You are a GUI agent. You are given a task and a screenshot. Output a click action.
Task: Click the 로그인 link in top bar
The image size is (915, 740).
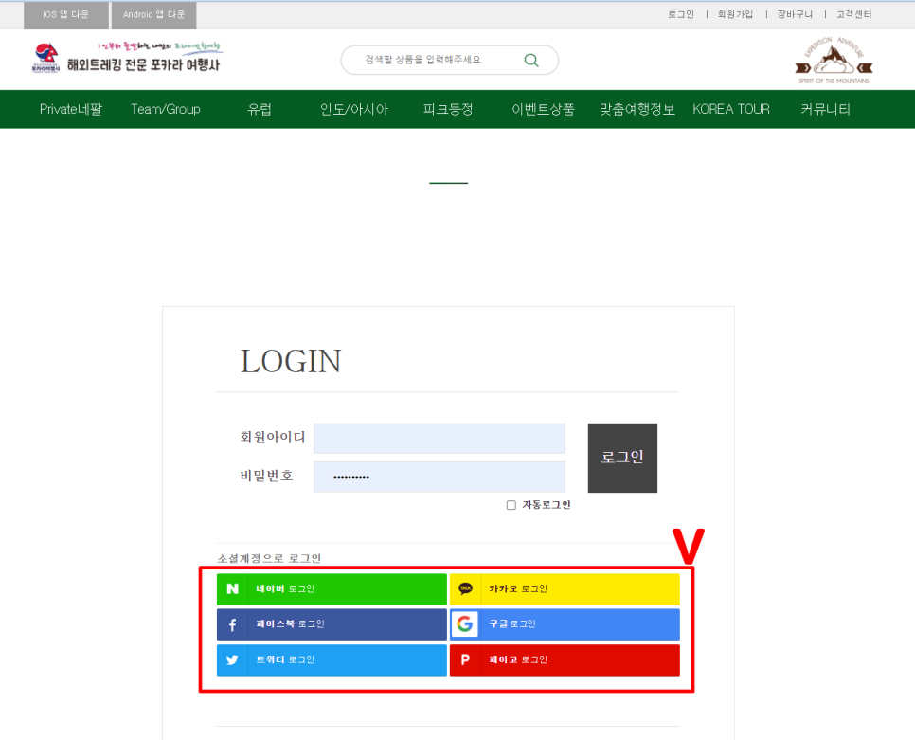[x=680, y=14]
